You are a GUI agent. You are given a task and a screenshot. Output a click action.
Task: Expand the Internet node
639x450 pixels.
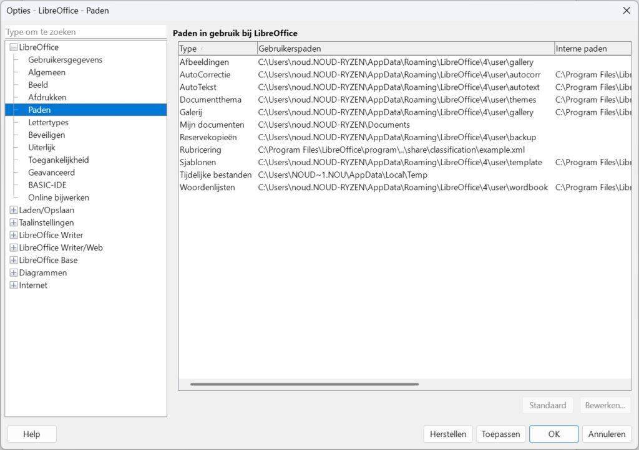pos(14,285)
